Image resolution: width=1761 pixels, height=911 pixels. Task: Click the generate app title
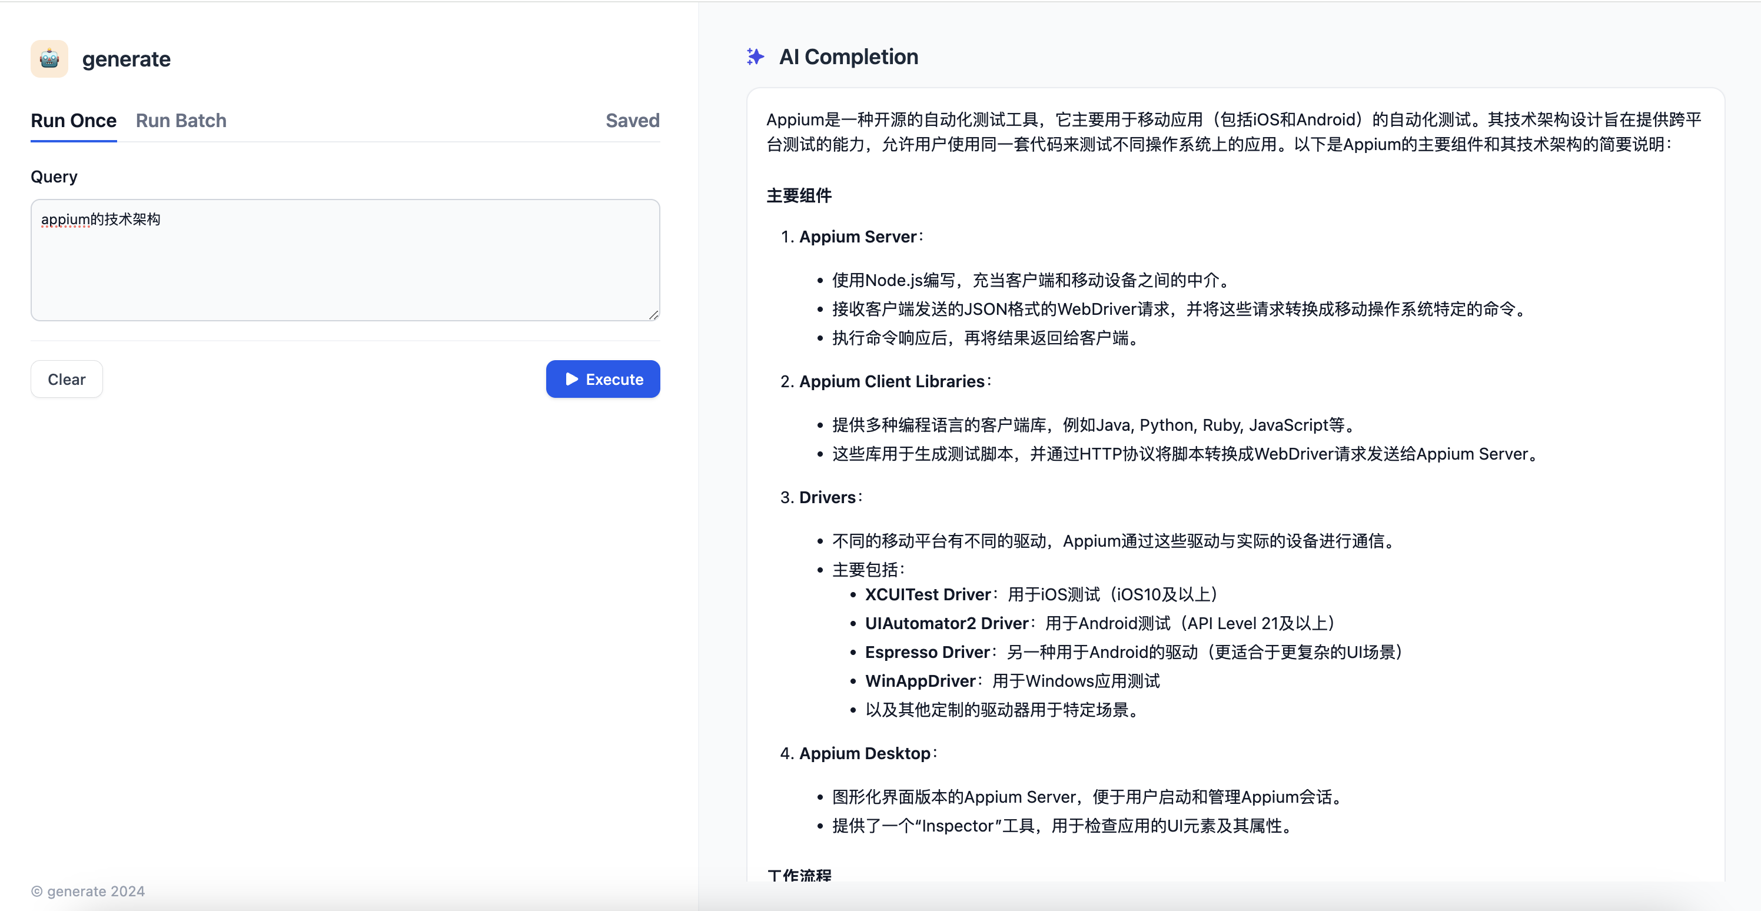pos(127,59)
